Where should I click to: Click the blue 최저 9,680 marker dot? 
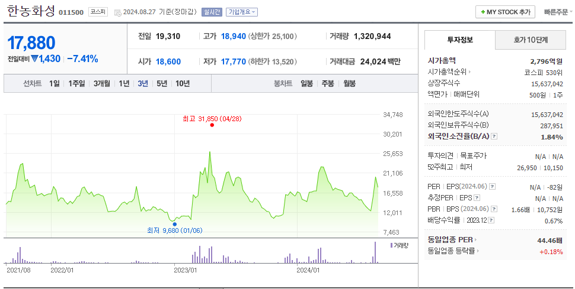174,224
